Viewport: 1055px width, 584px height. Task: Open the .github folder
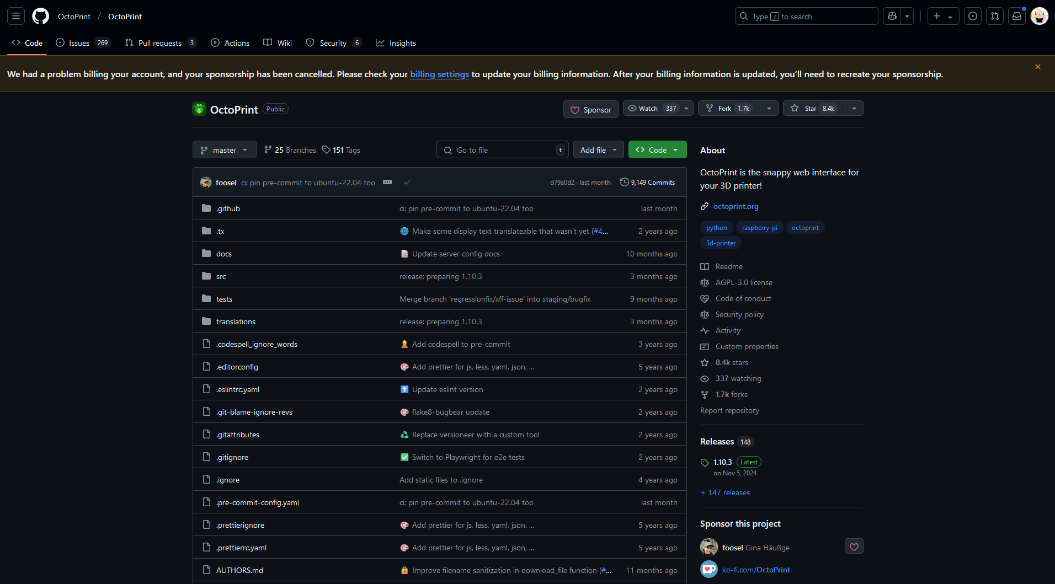(228, 208)
